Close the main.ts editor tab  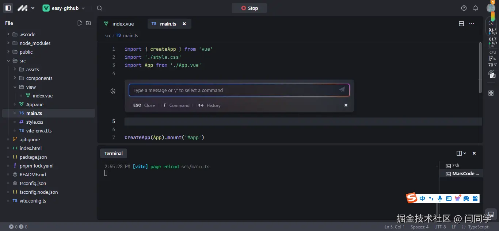pos(184,24)
